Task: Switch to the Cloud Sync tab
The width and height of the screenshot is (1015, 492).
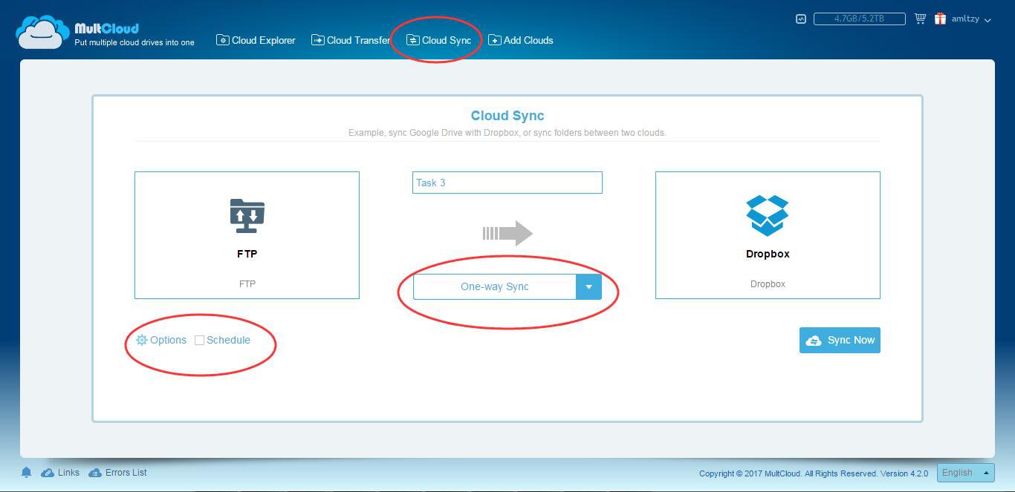Action: click(438, 40)
